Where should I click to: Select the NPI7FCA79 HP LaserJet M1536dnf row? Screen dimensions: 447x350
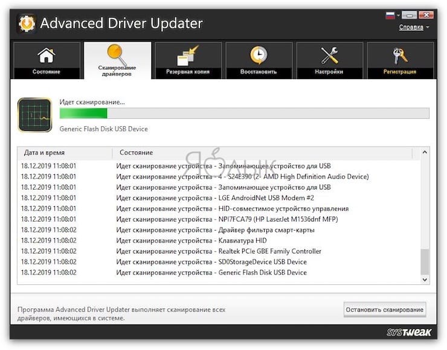coord(219,219)
